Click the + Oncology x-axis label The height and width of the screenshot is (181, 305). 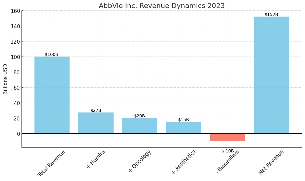(x=140, y=161)
